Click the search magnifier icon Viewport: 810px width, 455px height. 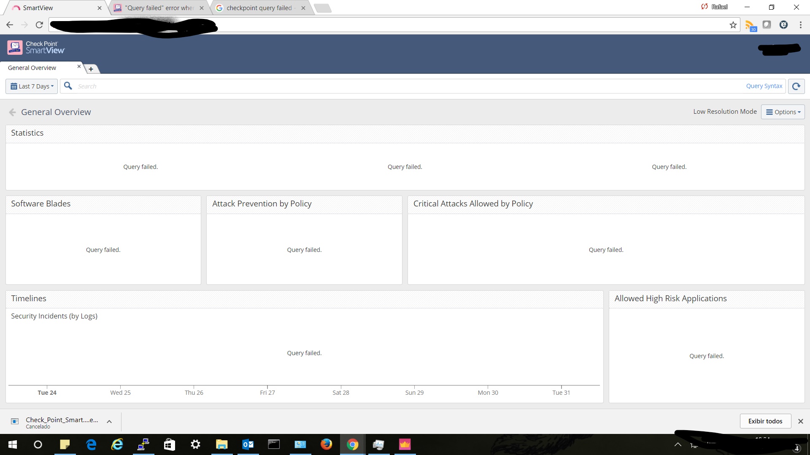pos(68,86)
